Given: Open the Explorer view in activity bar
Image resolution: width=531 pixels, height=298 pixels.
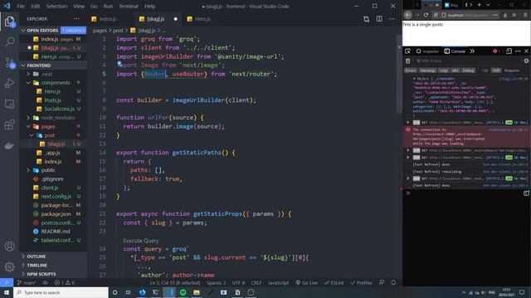Looking at the screenshot, I should click(x=9, y=22).
